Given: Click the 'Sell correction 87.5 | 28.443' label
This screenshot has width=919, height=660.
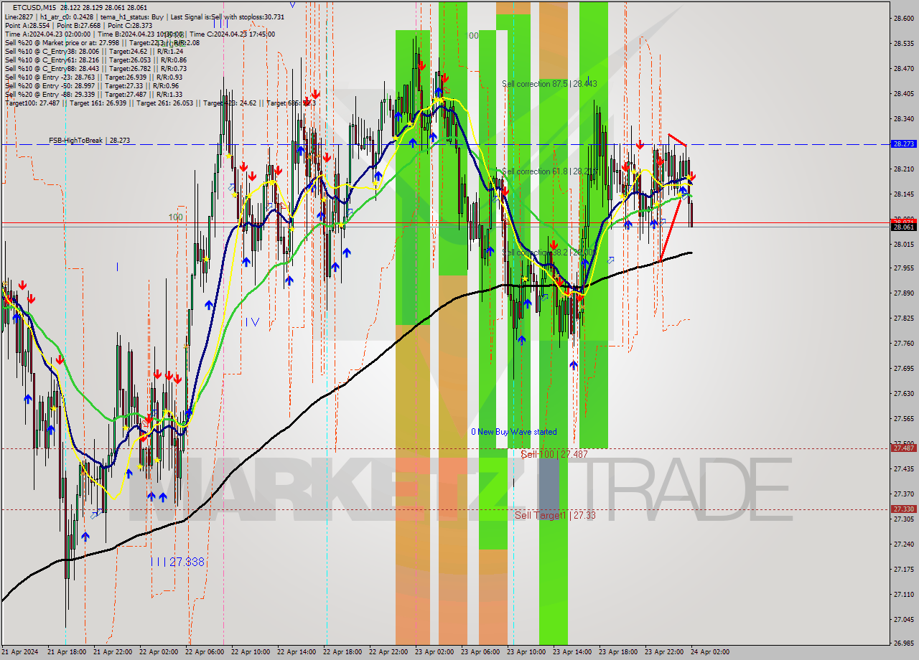Looking at the screenshot, I should coord(549,84).
